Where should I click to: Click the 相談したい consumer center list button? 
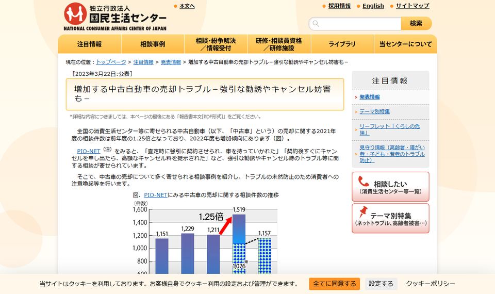390,187
